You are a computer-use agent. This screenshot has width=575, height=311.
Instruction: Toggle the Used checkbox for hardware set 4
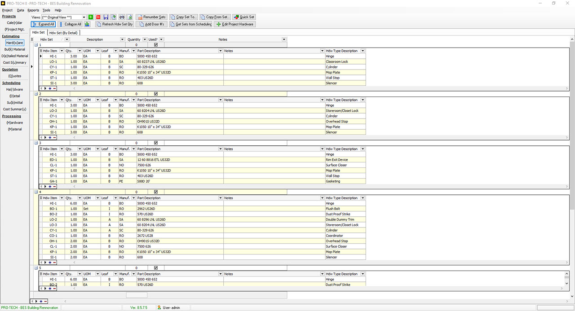click(156, 192)
